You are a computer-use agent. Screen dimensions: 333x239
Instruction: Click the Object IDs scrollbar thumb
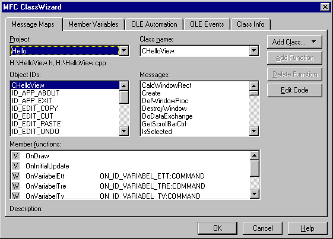[x=124, y=97]
